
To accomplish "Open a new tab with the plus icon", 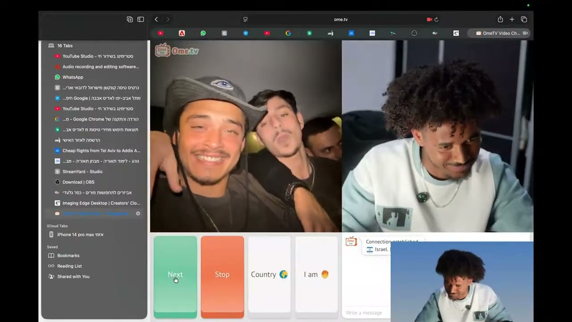I will (512, 19).
